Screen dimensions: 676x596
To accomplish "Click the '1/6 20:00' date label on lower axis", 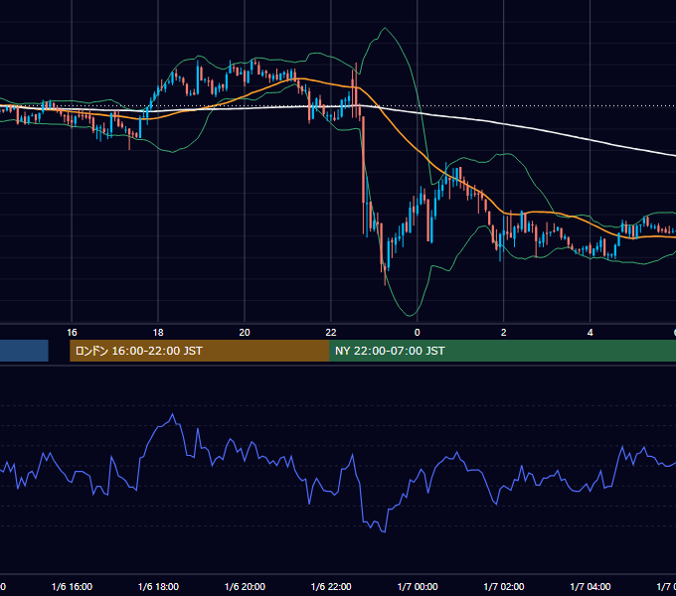I will pos(245,586).
